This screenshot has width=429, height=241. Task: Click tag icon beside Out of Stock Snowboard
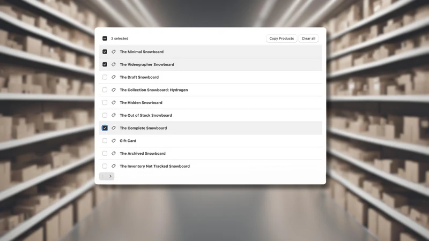click(114, 115)
